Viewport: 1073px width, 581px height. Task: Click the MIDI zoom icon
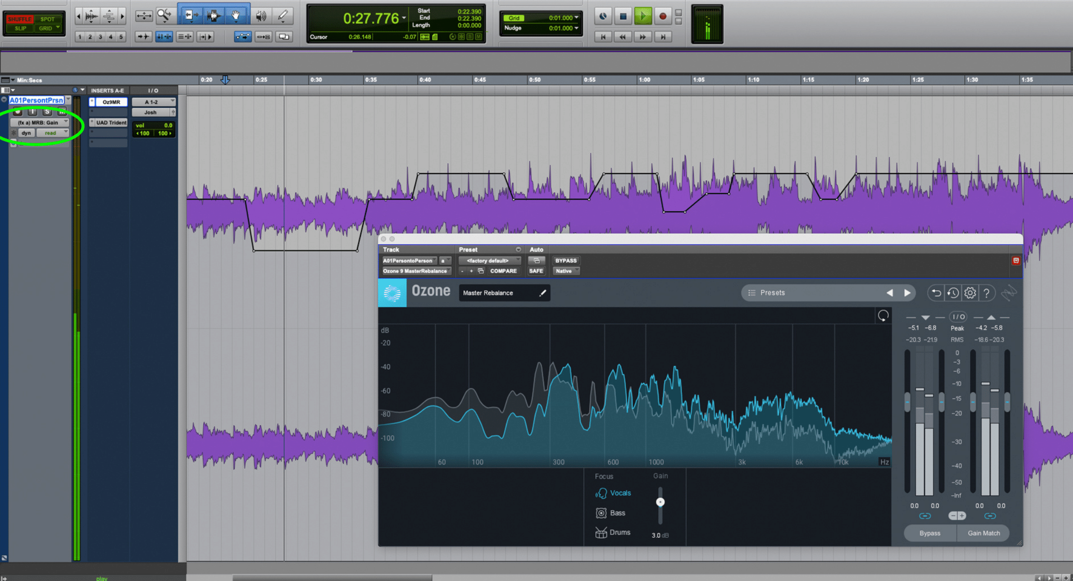[x=109, y=17]
